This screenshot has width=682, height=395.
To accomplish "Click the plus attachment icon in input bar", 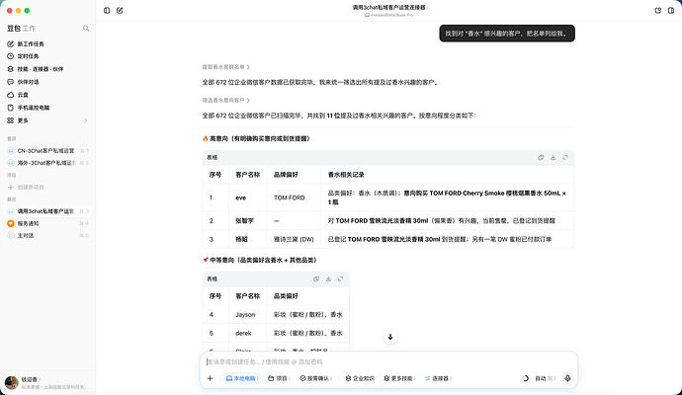I will (211, 378).
